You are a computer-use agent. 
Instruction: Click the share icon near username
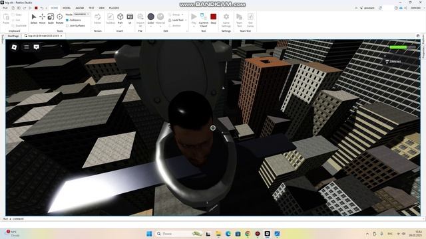coord(405,8)
